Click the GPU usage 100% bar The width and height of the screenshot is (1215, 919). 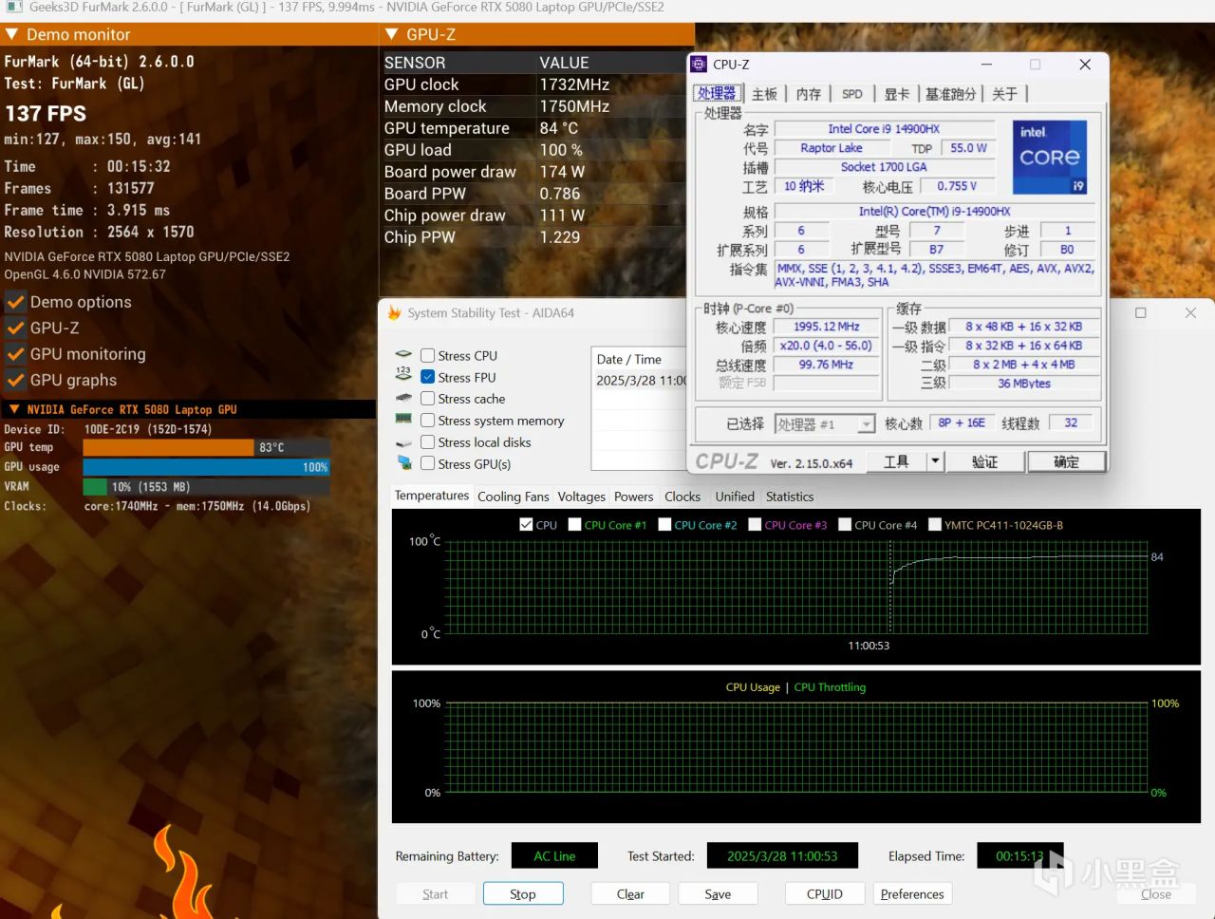coord(206,467)
